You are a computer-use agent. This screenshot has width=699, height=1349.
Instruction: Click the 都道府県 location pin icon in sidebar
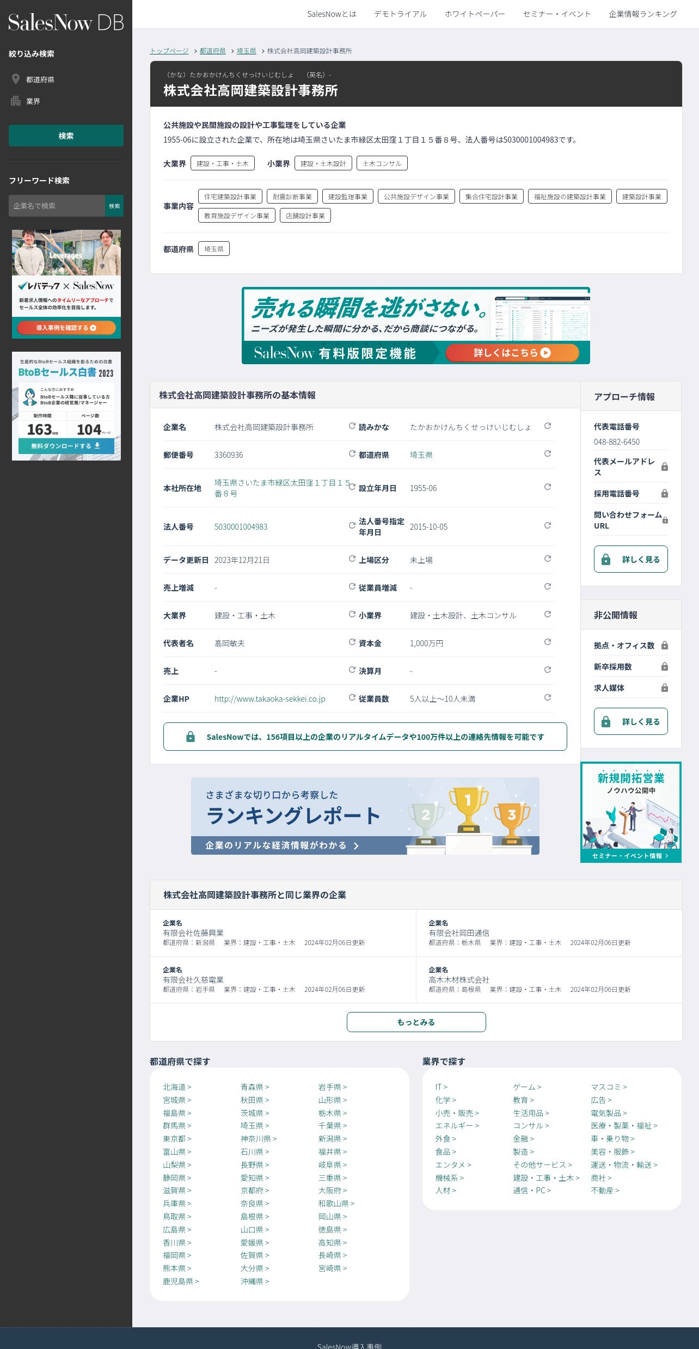[16, 79]
